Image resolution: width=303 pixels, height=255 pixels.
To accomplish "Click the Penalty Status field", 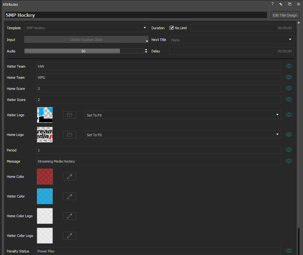I will pyautogui.click(x=159, y=251).
